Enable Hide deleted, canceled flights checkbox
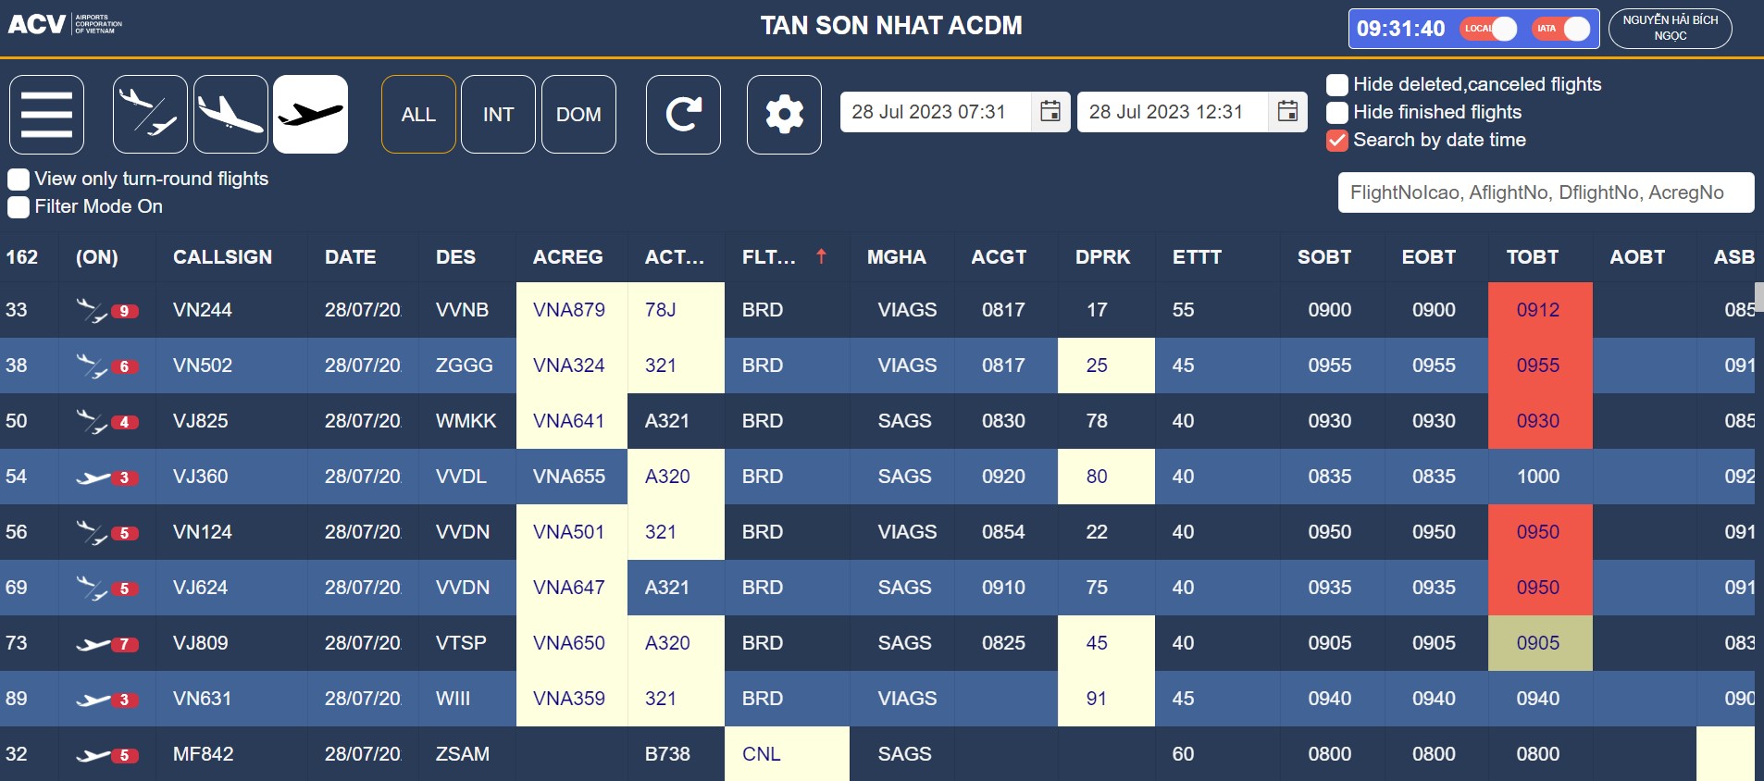Screen dimensions: 1764x781 point(1337,85)
